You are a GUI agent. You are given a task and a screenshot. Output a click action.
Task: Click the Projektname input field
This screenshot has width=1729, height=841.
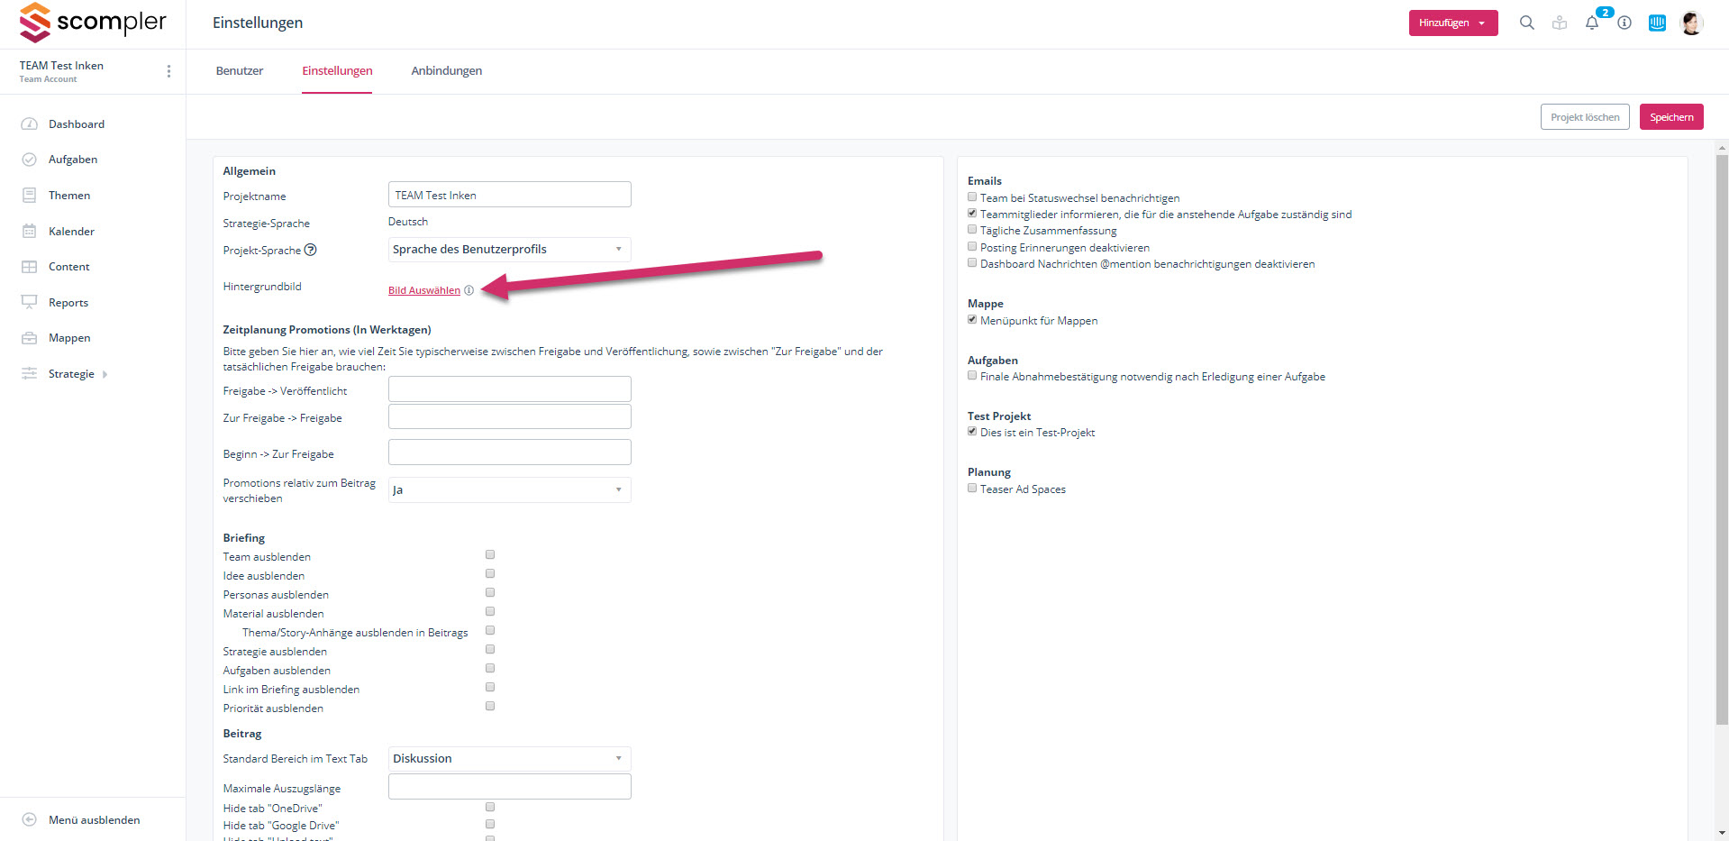[x=509, y=195]
